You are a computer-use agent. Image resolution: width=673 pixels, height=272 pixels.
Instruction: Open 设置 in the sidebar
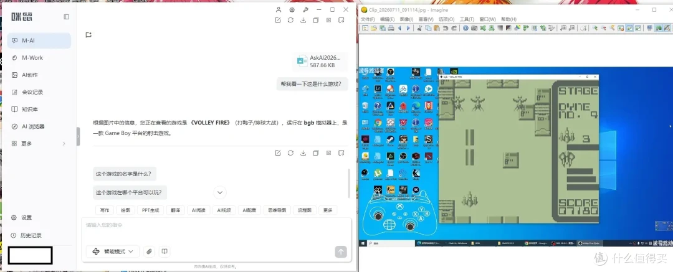[x=21, y=217]
